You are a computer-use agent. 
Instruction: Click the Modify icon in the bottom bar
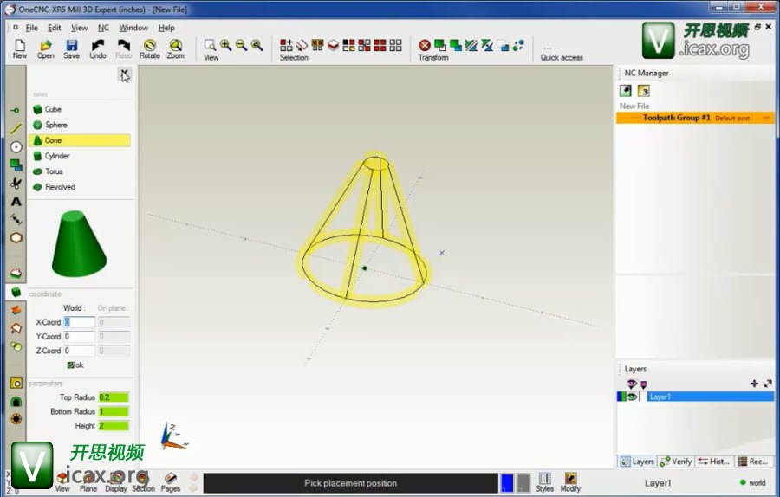coord(570,481)
